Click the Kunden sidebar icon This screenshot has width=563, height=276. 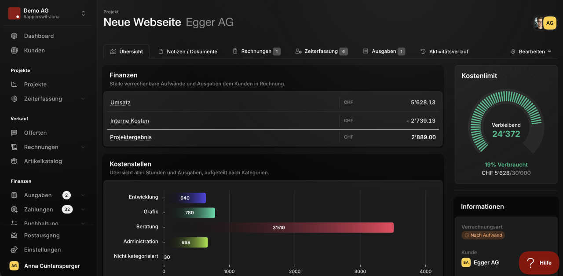(x=14, y=51)
